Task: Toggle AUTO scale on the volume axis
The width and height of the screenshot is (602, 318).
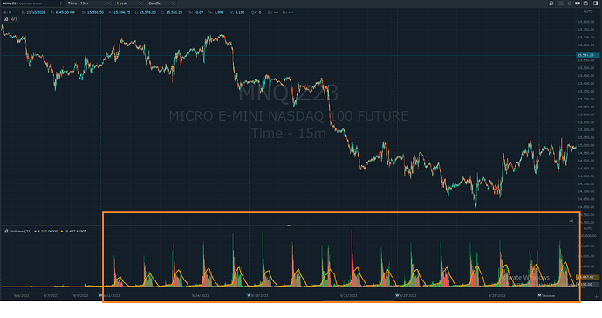Action: (588, 228)
